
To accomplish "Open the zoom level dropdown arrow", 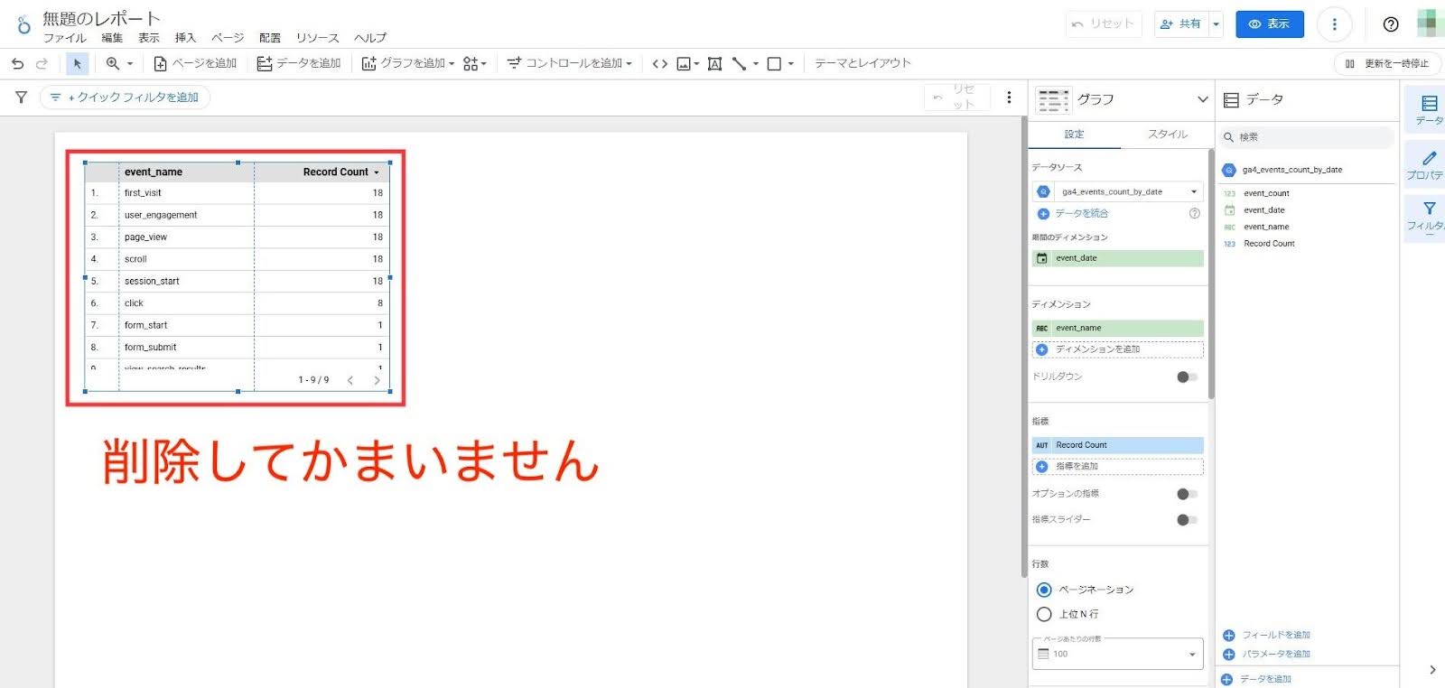I will 130,64.
